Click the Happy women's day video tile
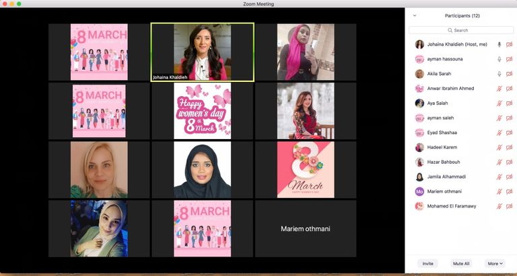The width and height of the screenshot is (517, 276). click(202, 111)
